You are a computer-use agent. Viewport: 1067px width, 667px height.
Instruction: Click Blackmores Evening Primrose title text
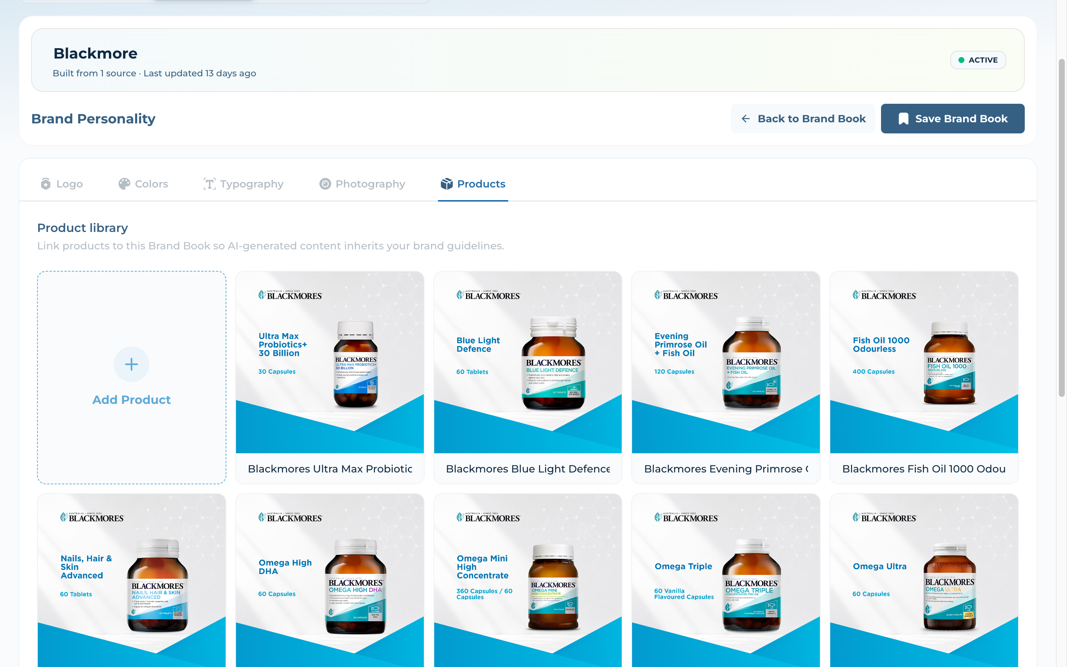[726, 469]
